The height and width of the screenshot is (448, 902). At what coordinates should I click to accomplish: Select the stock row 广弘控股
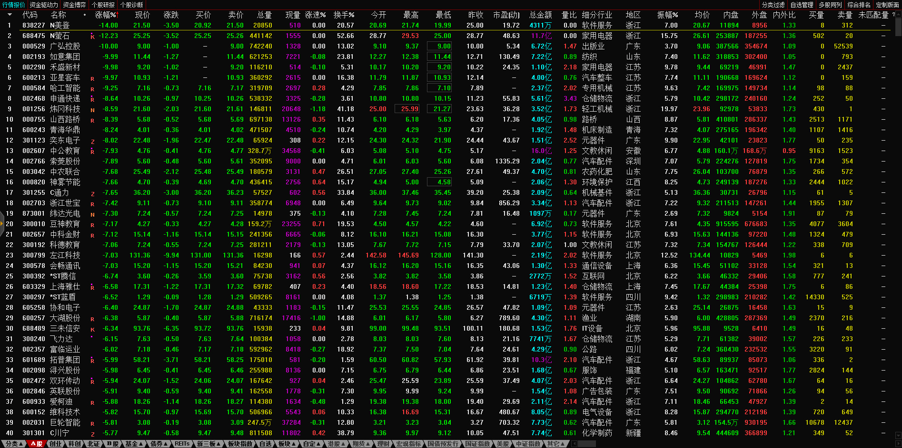coord(65,47)
